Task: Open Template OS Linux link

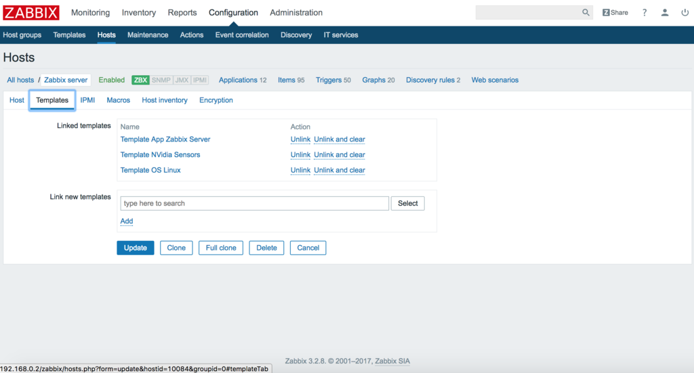Action: [x=150, y=170]
